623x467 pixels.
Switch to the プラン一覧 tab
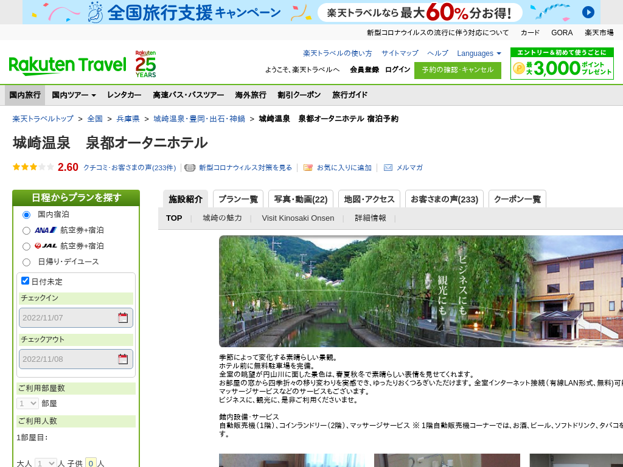pyautogui.click(x=238, y=199)
